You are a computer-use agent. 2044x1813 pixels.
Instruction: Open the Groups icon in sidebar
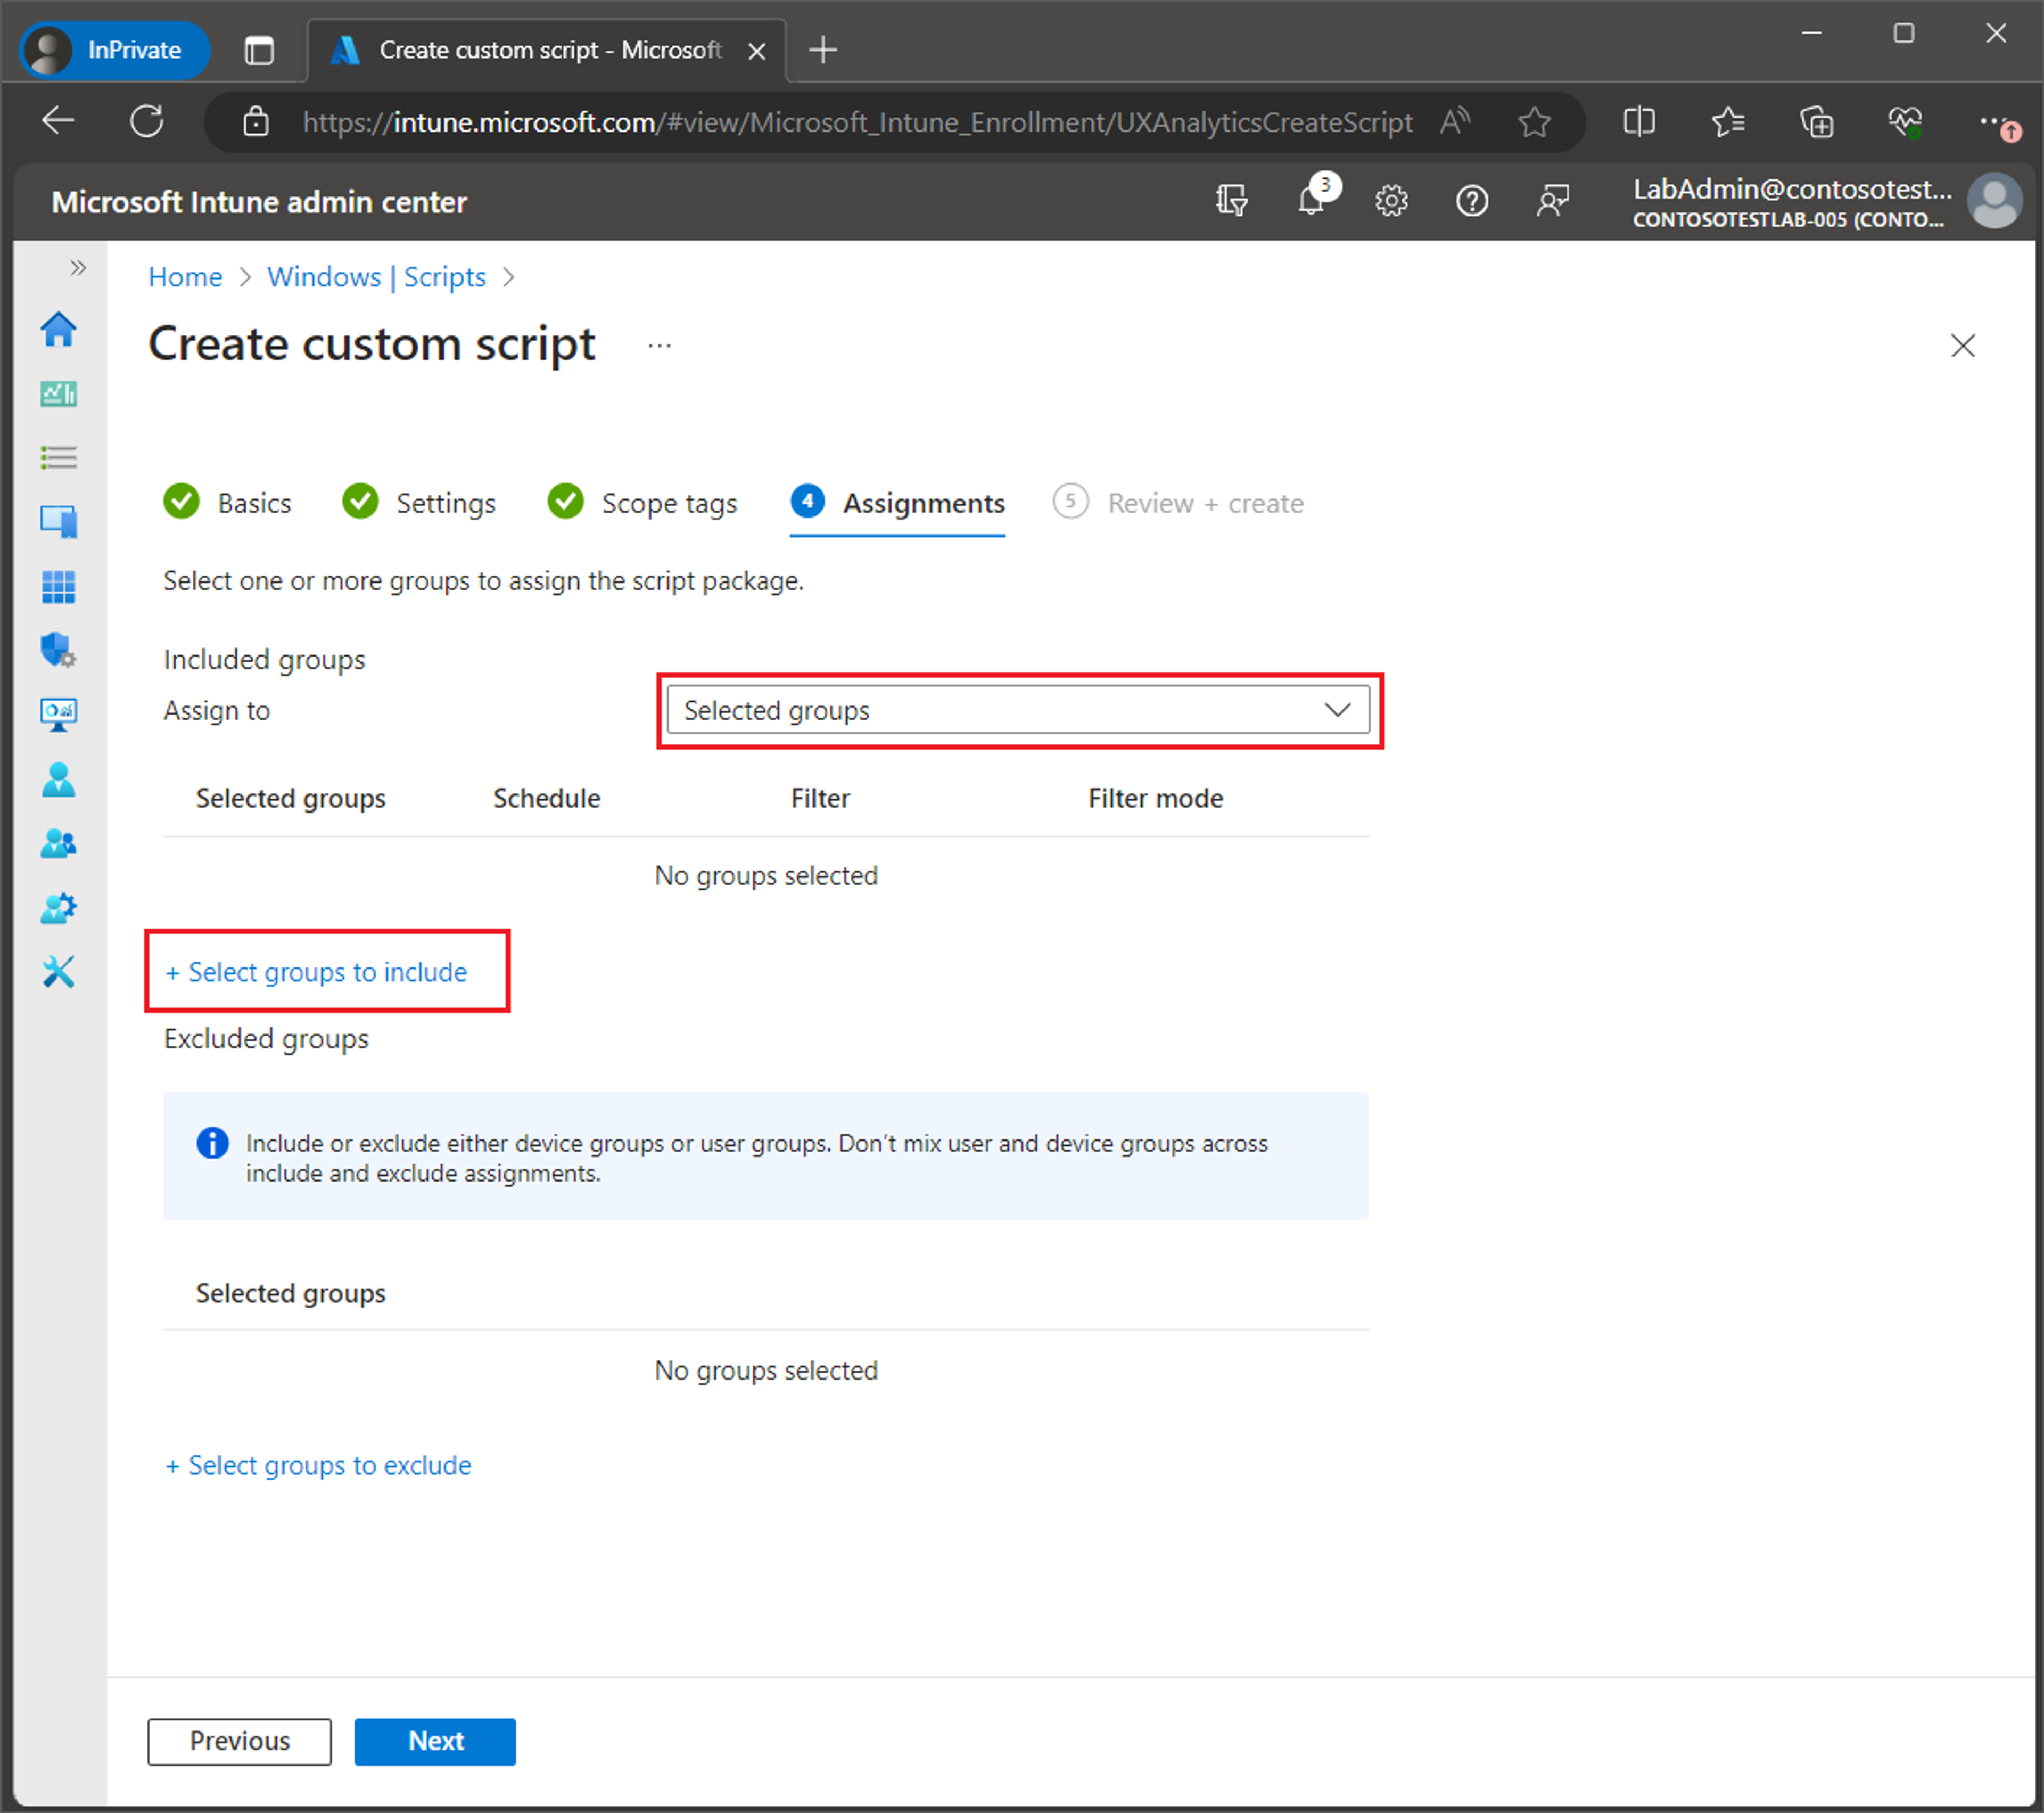59,843
